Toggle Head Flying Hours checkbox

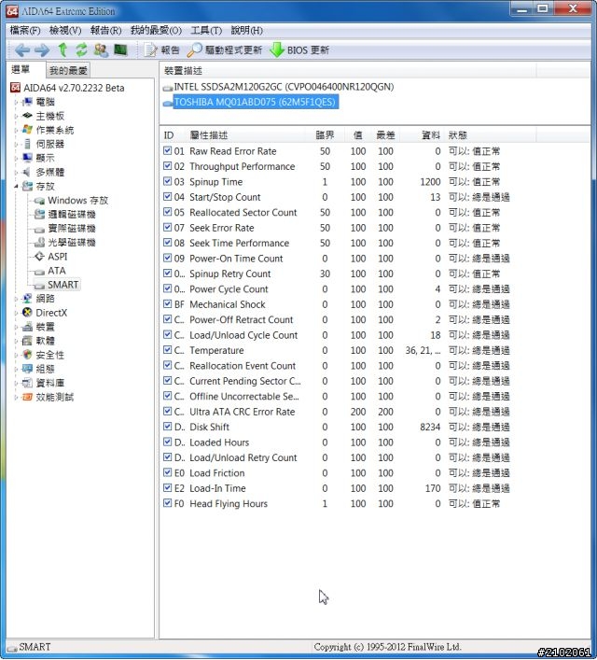pos(168,503)
